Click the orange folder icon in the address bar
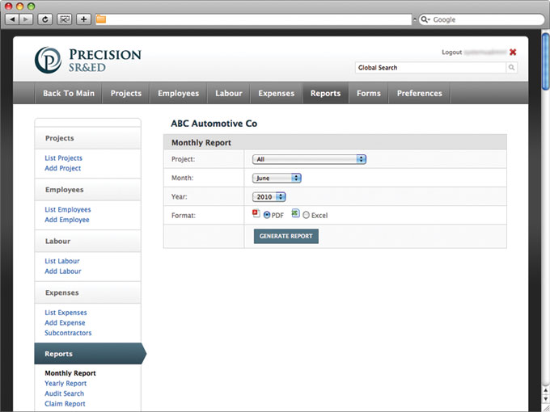Screen dimensions: 550x412 click(x=101, y=19)
